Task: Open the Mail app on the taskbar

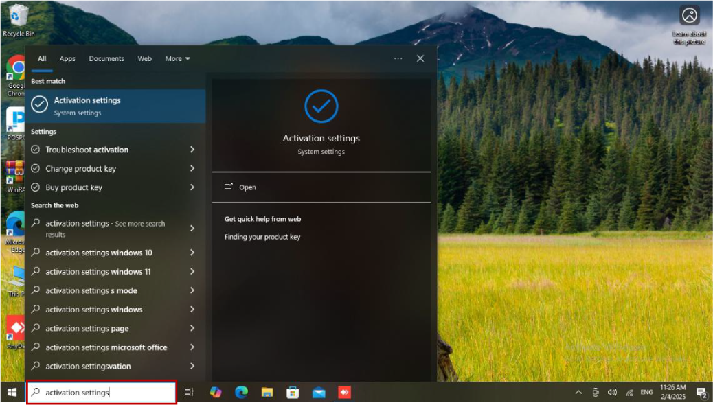Action: (319, 393)
